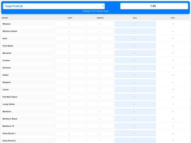This screenshot has width=191, height=143.
Task: Edit the Newport cost field
Action: (70, 82)
